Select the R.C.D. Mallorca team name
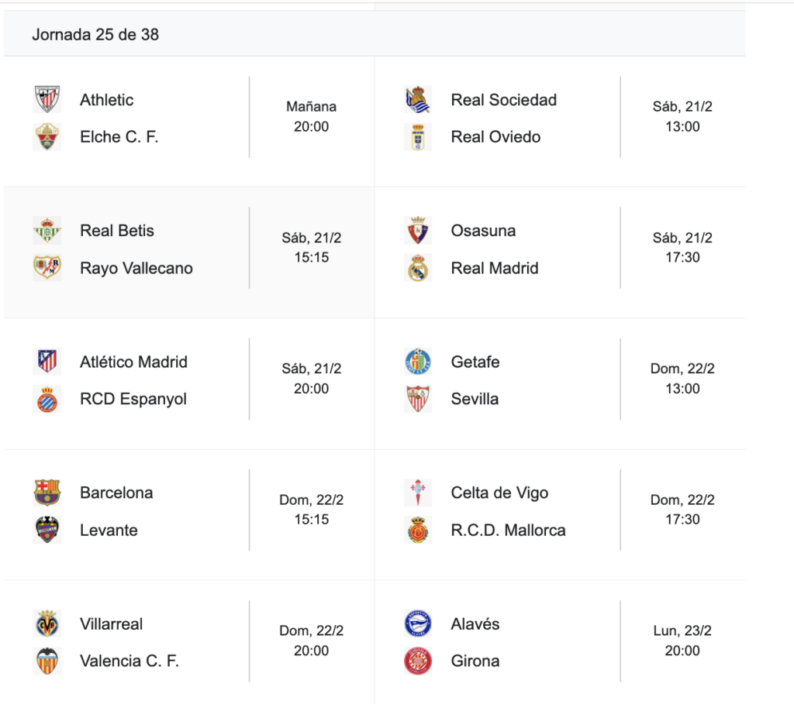 coord(508,530)
